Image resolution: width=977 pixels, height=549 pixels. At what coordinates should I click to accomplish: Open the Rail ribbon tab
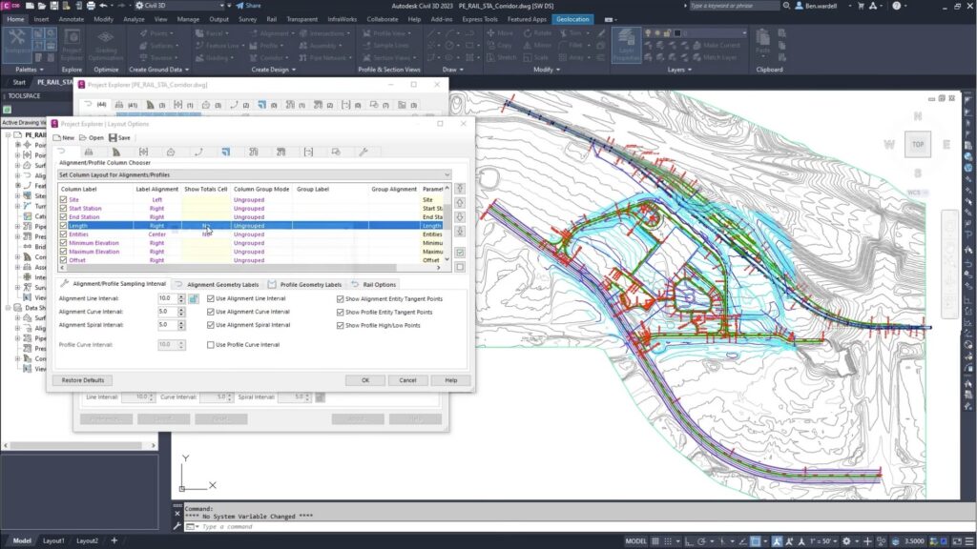click(272, 19)
